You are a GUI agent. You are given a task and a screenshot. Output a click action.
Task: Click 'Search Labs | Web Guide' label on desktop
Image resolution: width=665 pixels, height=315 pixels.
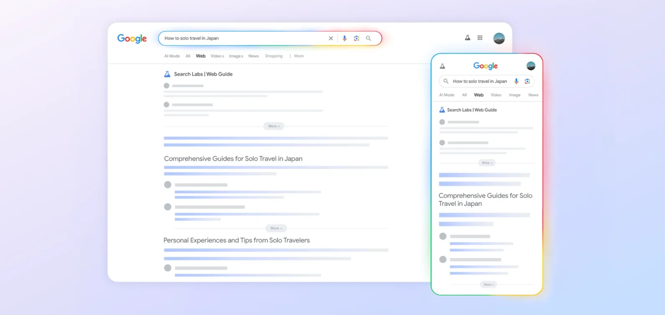coord(203,74)
